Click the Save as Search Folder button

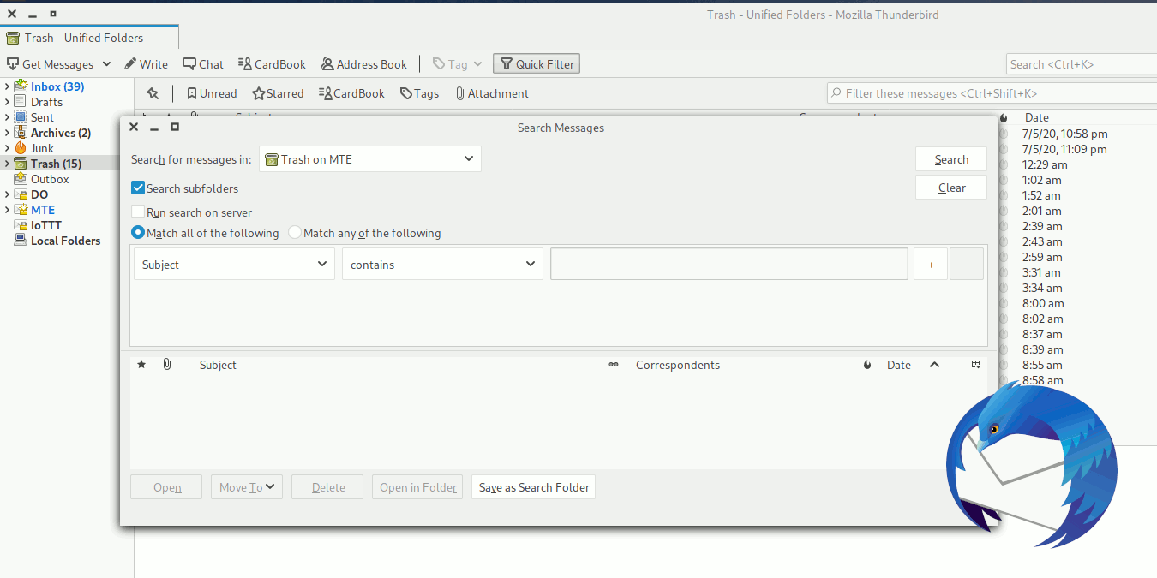533,486
